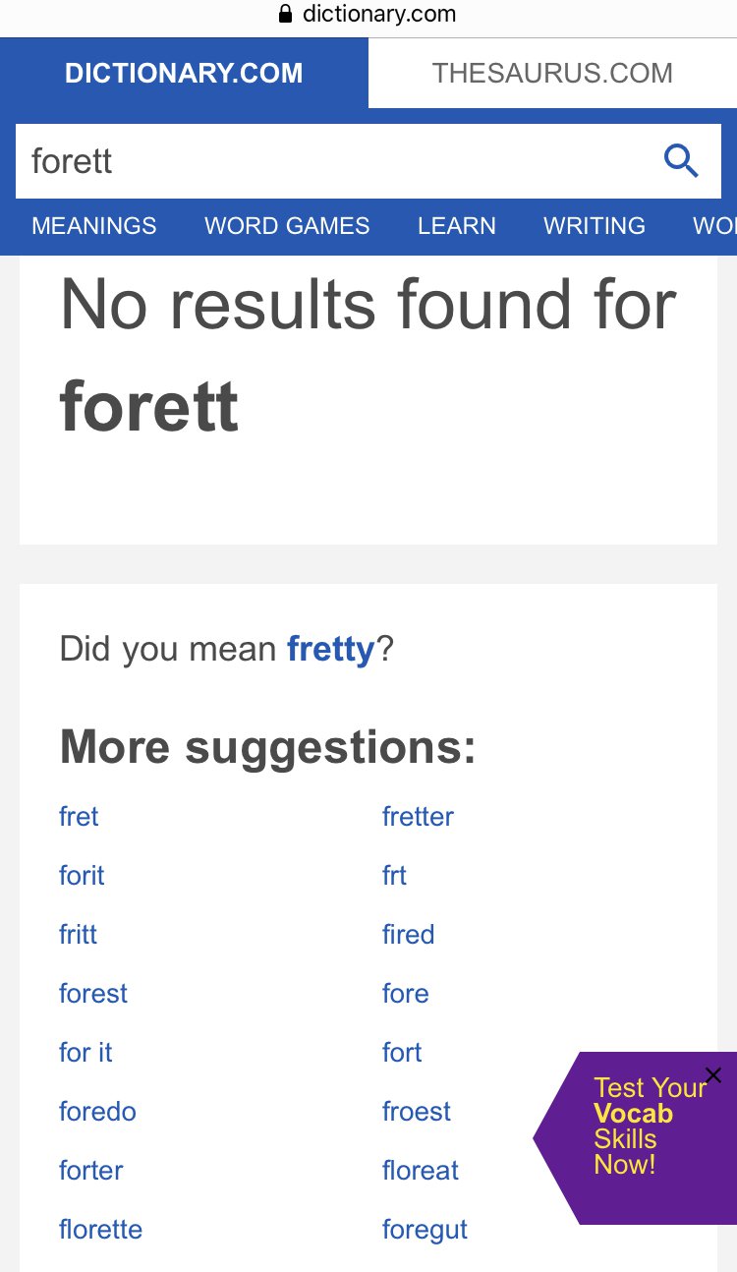Close the Test Your Vocab popup
Image resolution: width=737 pixels, height=1272 pixels.
click(713, 1075)
